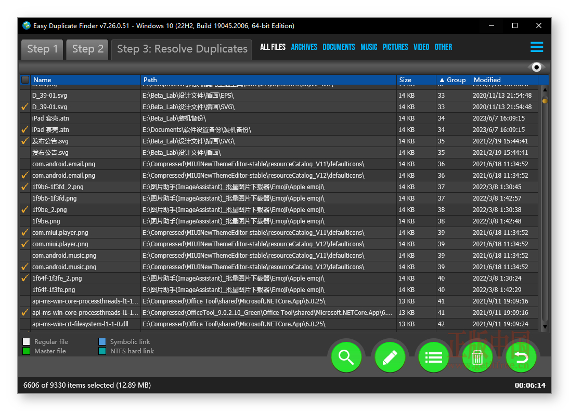Select the file 1f9b6-1f3fd.png
This screenshot has width=569, height=411.
[x=55, y=198]
